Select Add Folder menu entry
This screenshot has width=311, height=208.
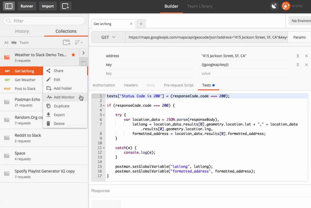click(65, 88)
